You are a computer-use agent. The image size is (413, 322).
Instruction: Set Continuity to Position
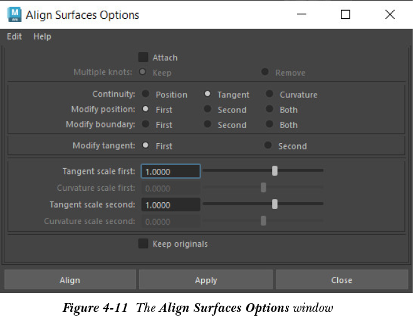click(x=146, y=94)
